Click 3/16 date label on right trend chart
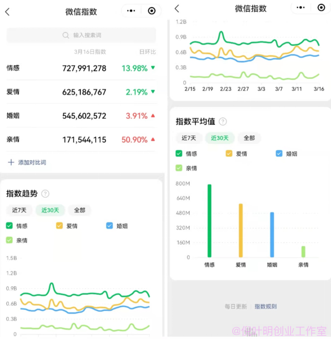This screenshot has height=339, width=331. coord(319,89)
